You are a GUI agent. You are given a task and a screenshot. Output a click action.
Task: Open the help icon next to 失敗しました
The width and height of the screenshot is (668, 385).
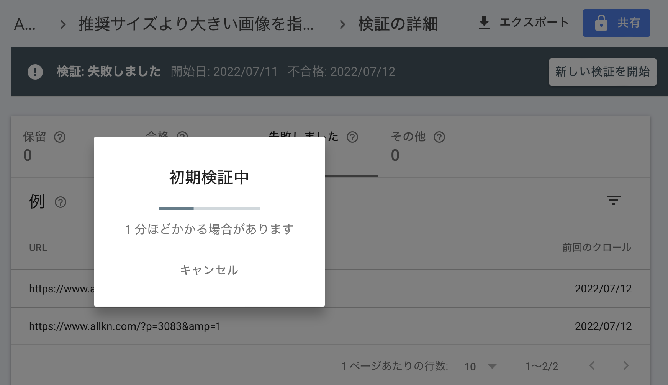click(352, 137)
